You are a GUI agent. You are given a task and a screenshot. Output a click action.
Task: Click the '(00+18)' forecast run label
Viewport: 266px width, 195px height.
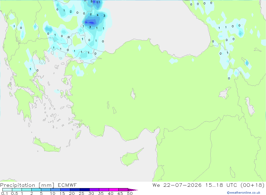pos(252,185)
